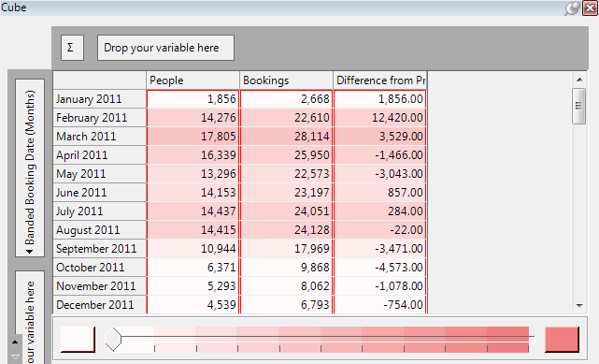This screenshot has width=599, height=364.
Task: Click the vertical 'our variable here' drop box
Action: (x=30, y=317)
